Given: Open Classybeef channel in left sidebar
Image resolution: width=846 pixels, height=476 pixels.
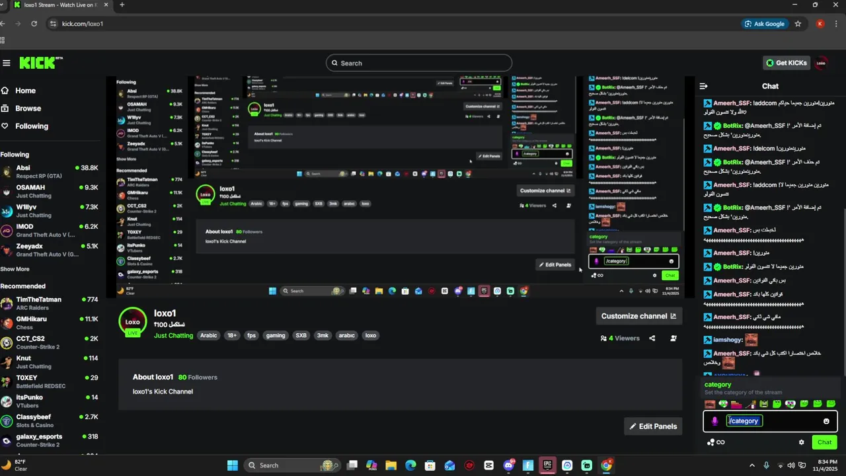Looking at the screenshot, I should 50,420.
